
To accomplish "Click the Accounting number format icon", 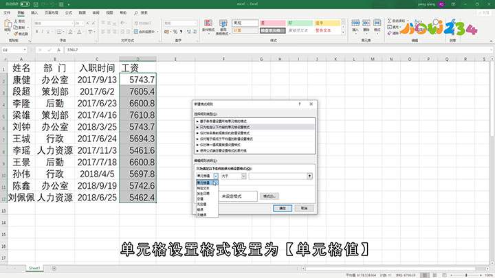I will pyautogui.click(x=167, y=32).
